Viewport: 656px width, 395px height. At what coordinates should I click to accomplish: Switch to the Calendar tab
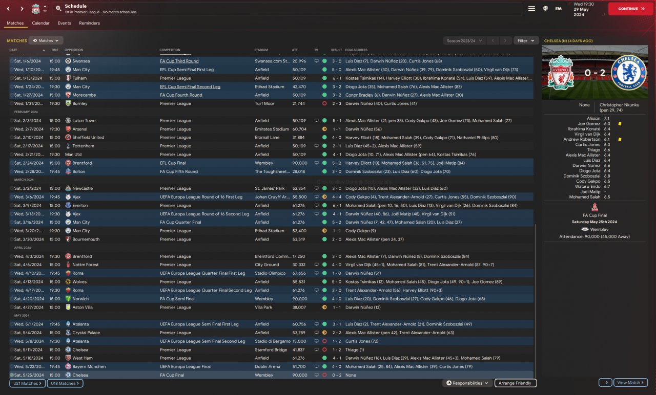click(40, 23)
